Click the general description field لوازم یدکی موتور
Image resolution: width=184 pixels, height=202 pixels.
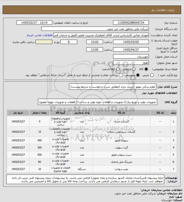coord(112,87)
